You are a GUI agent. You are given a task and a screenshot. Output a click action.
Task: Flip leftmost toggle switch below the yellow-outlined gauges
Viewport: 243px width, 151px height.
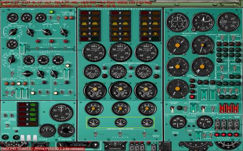[x=96, y=134]
